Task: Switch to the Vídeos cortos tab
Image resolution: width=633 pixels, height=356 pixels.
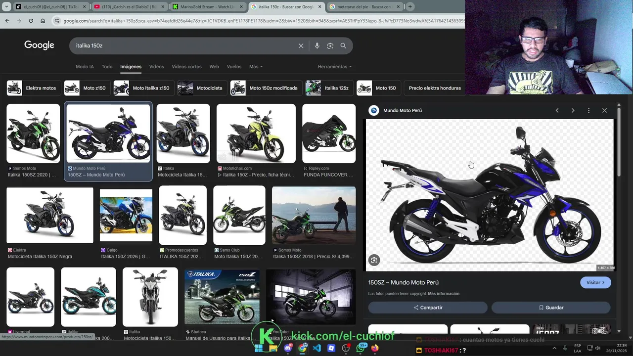Action: tap(186, 67)
